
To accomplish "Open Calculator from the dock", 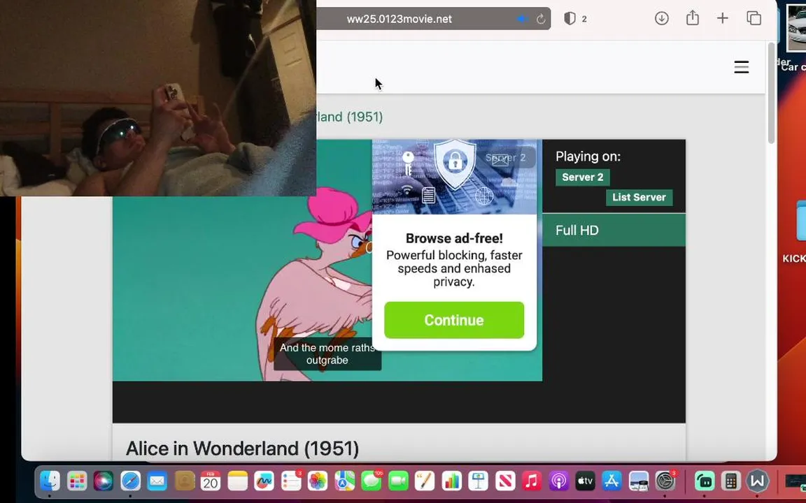I will 731,481.
